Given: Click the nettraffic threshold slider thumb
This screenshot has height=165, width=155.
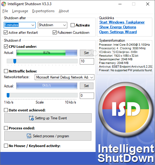Looking at the screenshot, I should tap(8, 95).
